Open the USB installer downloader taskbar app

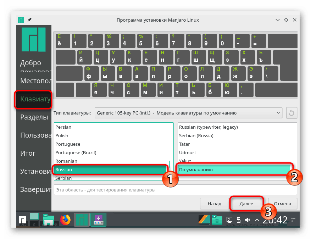[98, 219]
